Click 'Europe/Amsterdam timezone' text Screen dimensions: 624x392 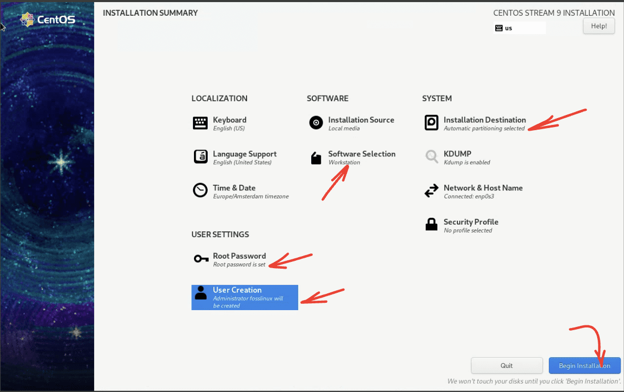pos(251,196)
